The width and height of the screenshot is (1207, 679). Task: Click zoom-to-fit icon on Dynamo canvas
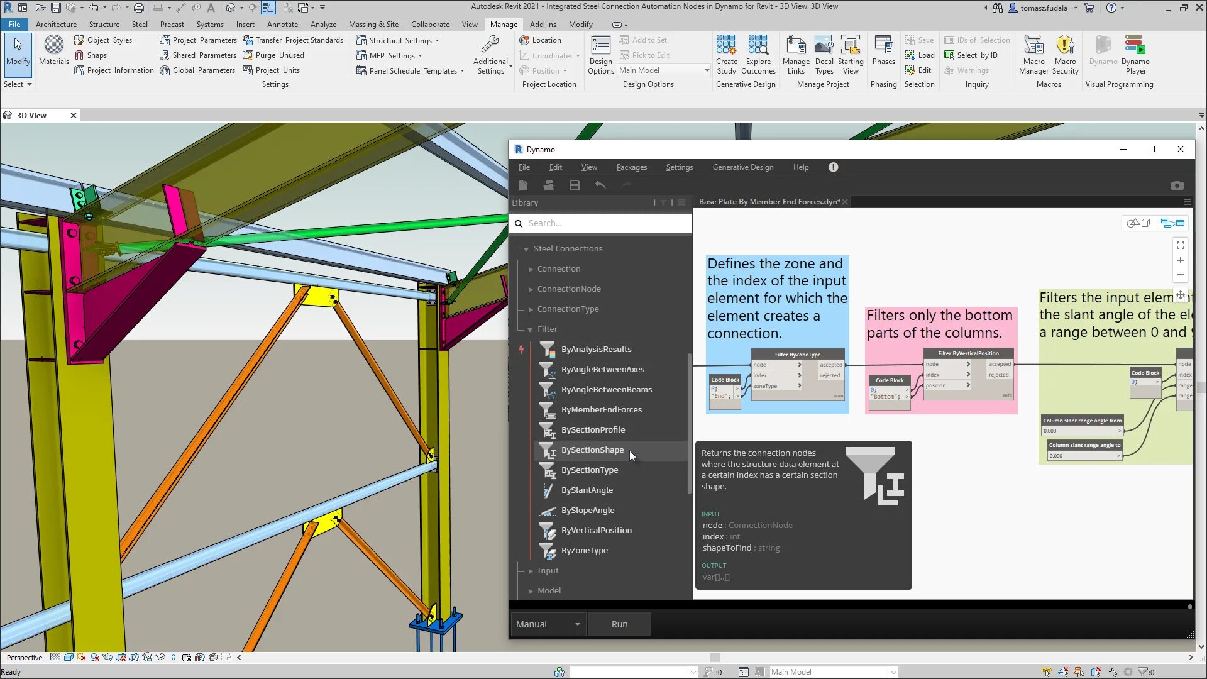tap(1181, 245)
